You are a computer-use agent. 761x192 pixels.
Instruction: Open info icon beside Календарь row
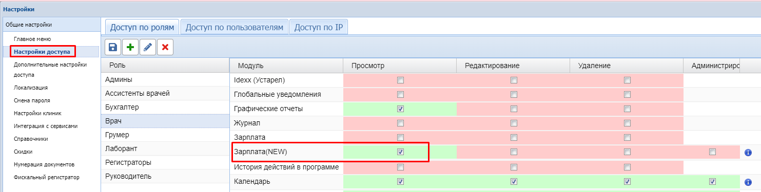click(748, 182)
